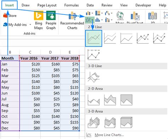Image resolution: width=168 pixels, height=139 pixels.
Task: Choose the Stacked Line chart type
Action: coord(110,38)
